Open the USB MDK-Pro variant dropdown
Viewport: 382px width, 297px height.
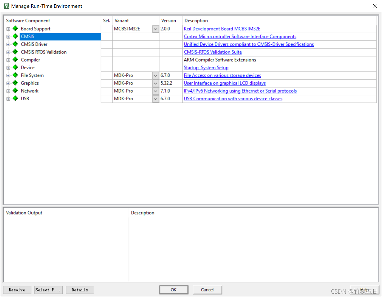point(156,99)
